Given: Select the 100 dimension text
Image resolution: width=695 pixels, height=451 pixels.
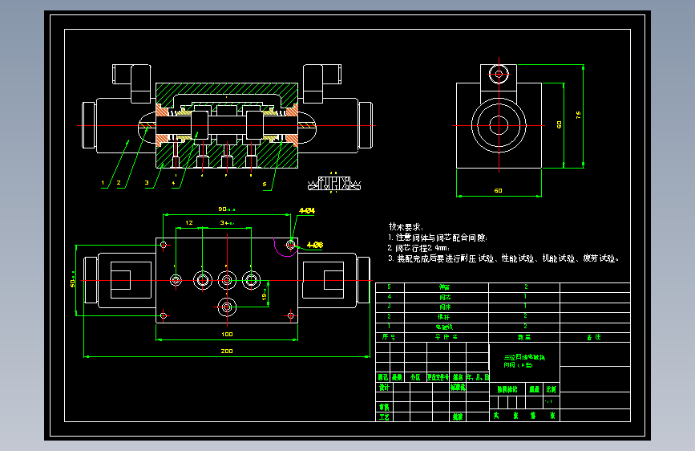Looking at the screenshot, I should (227, 335).
